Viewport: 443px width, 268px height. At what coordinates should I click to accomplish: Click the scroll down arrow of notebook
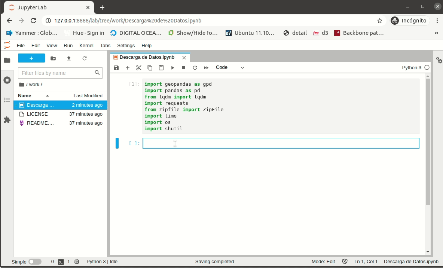(x=428, y=252)
